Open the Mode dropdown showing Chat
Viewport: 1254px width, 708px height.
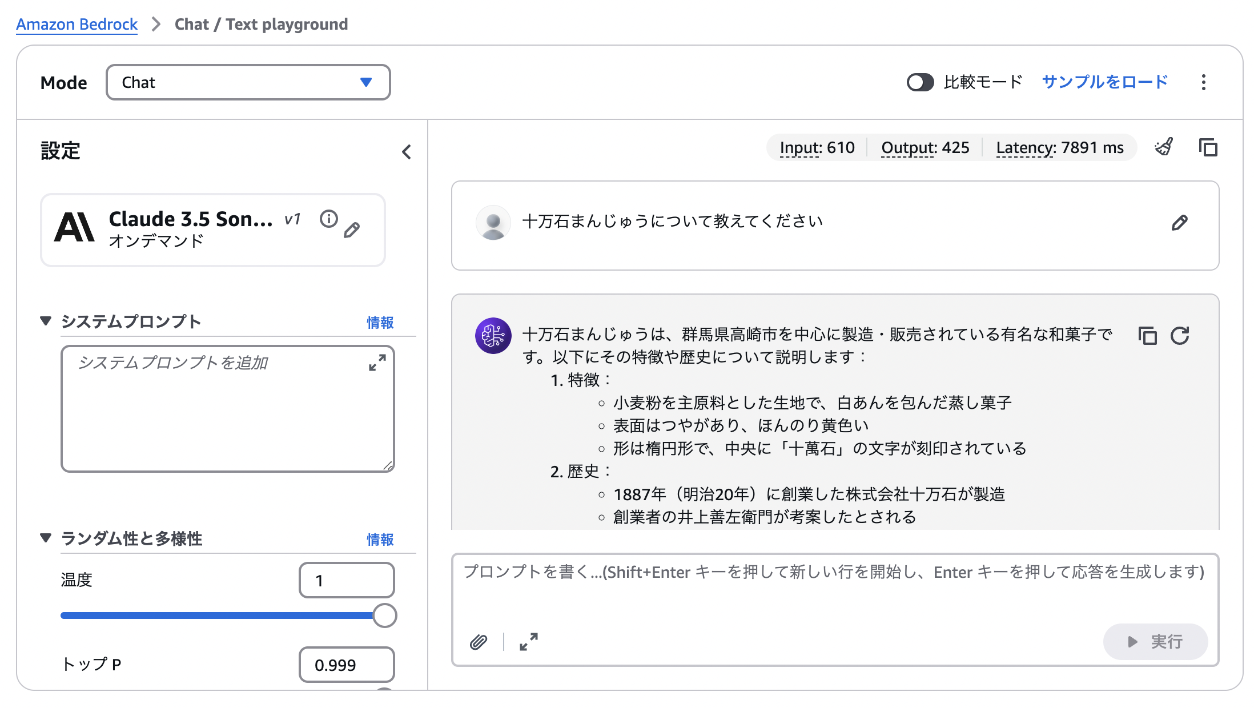coord(248,82)
